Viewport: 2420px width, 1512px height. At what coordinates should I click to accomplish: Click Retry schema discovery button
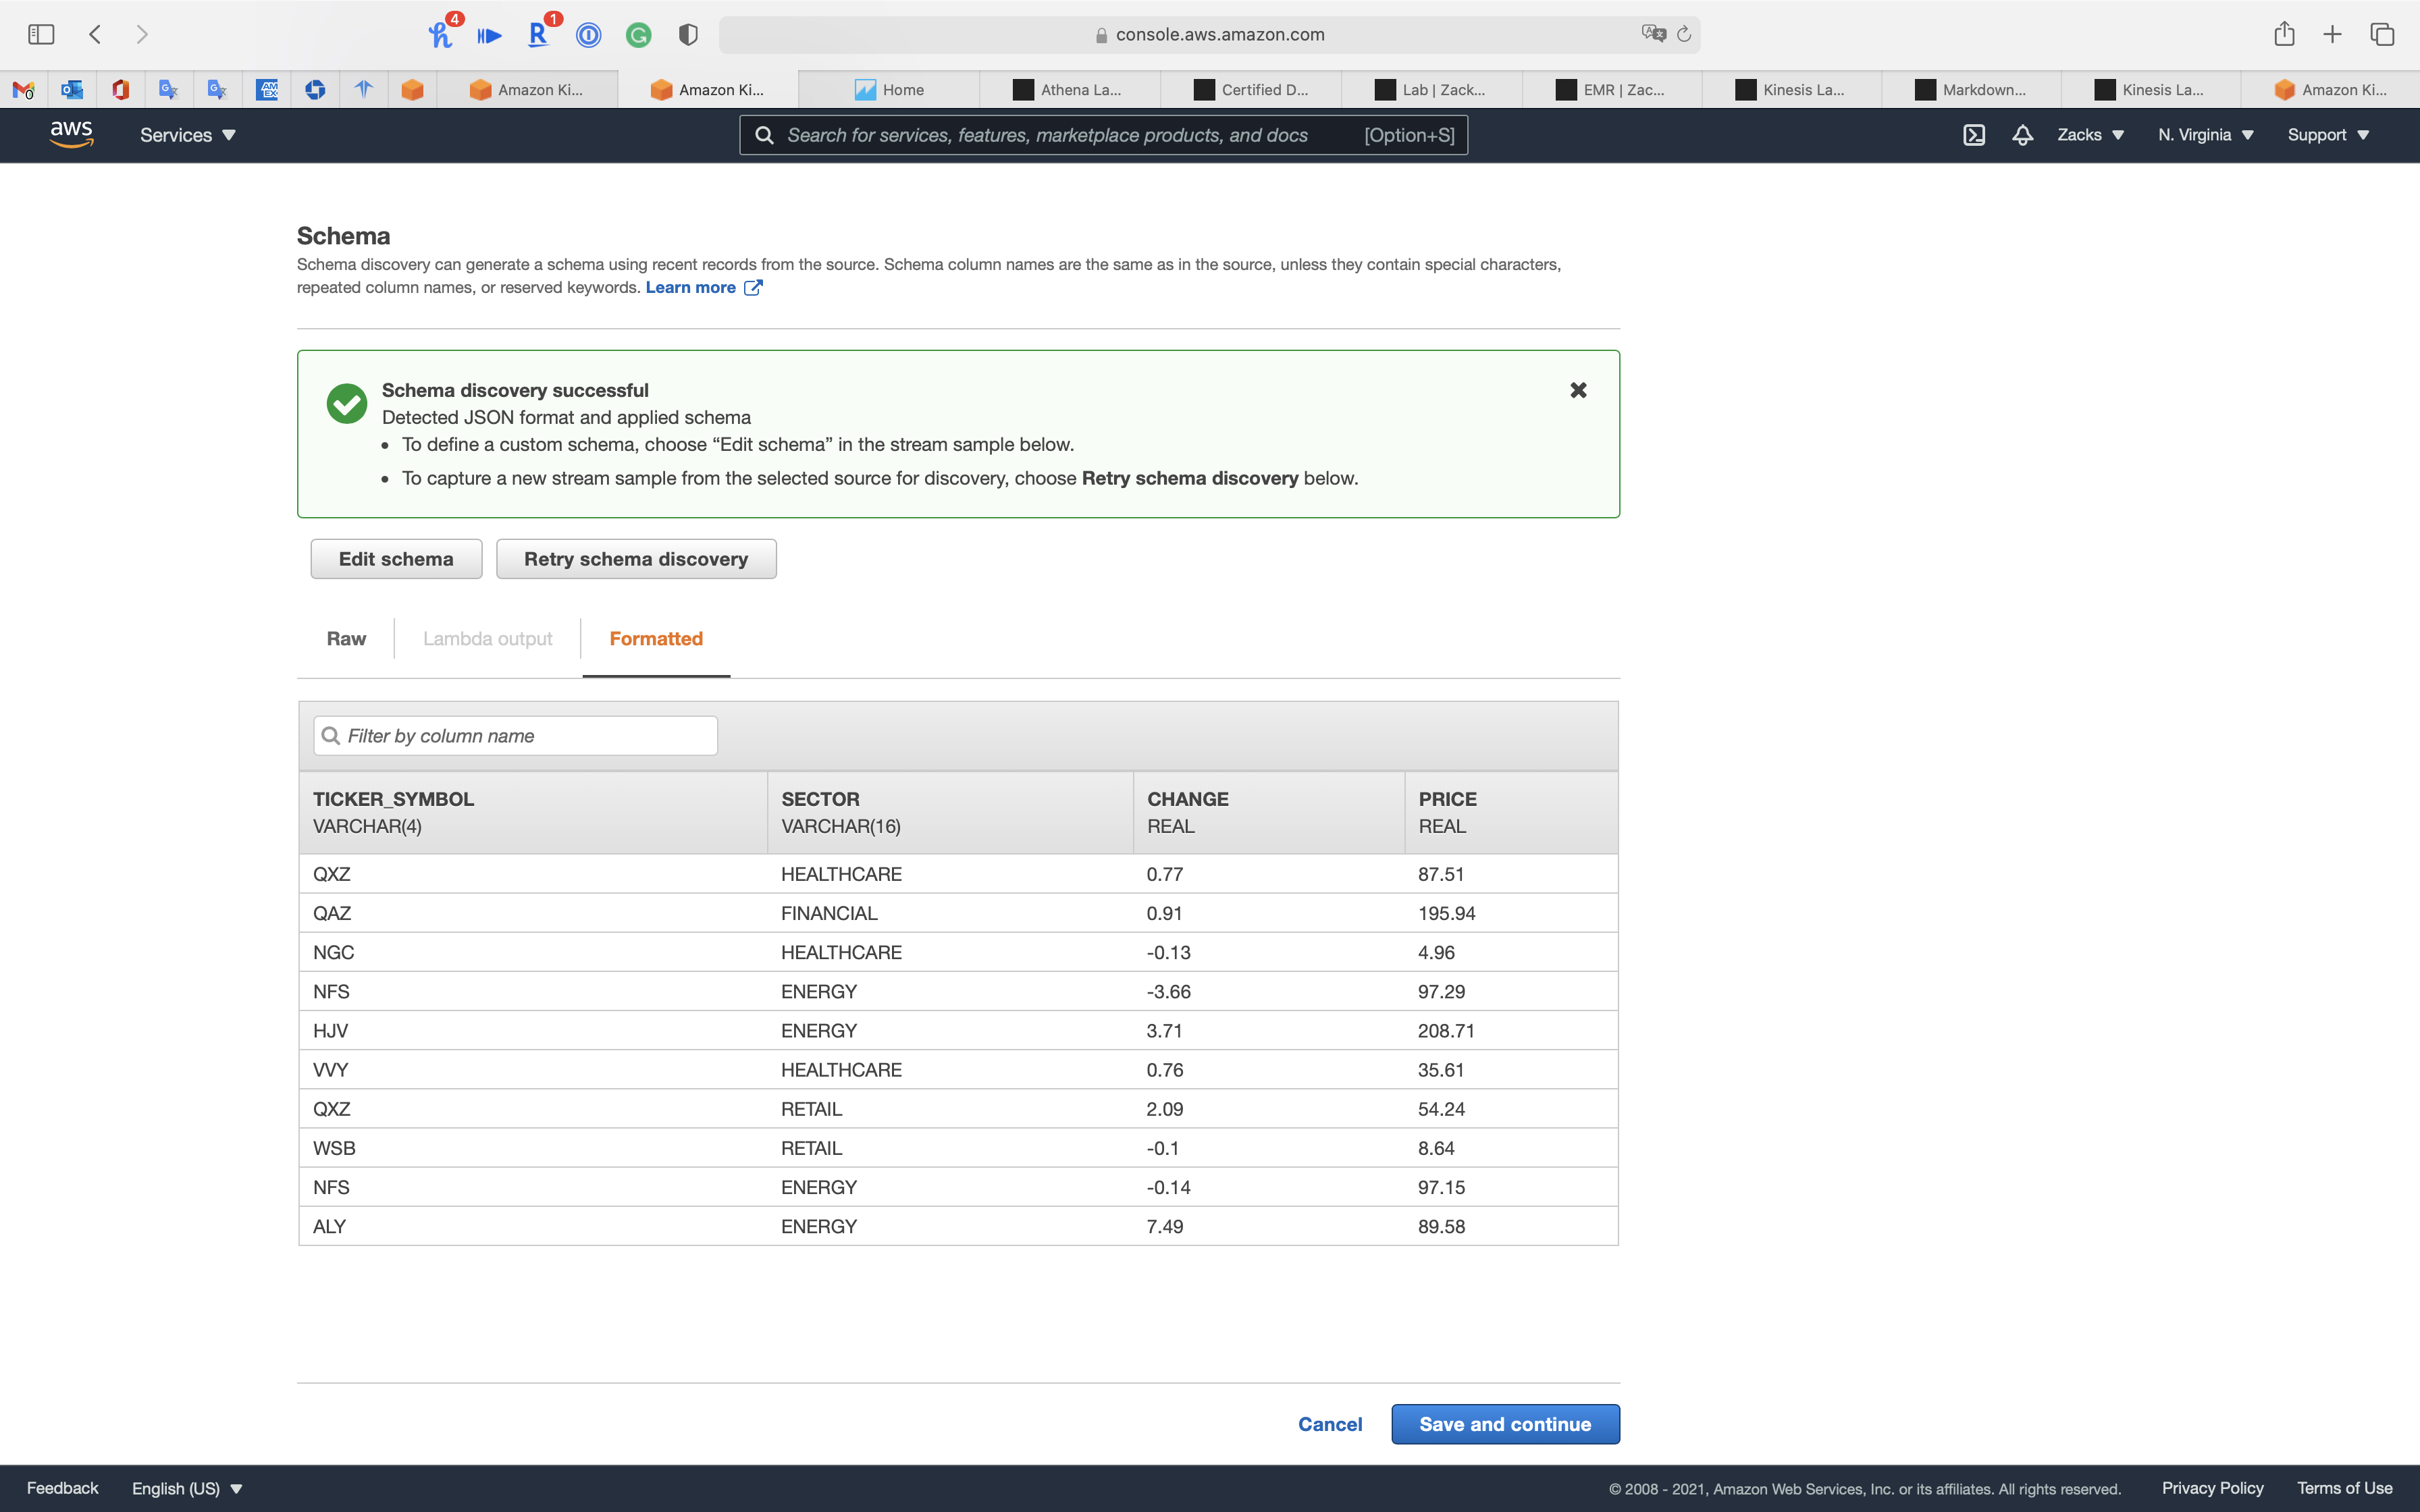[636, 559]
